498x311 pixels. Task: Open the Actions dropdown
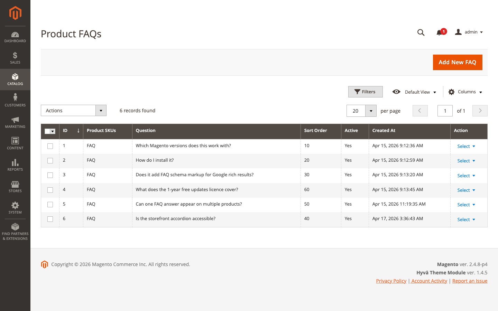click(74, 111)
